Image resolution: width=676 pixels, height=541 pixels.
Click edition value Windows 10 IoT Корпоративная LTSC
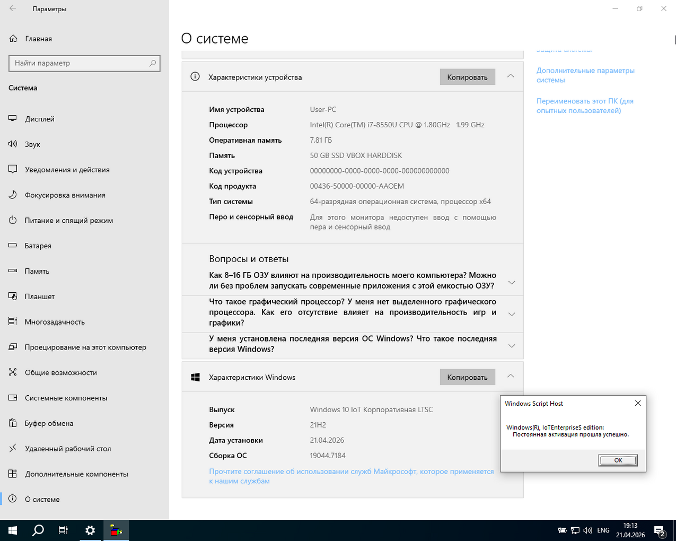tap(371, 409)
